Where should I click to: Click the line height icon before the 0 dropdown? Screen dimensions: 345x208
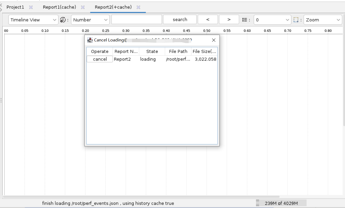(244, 20)
